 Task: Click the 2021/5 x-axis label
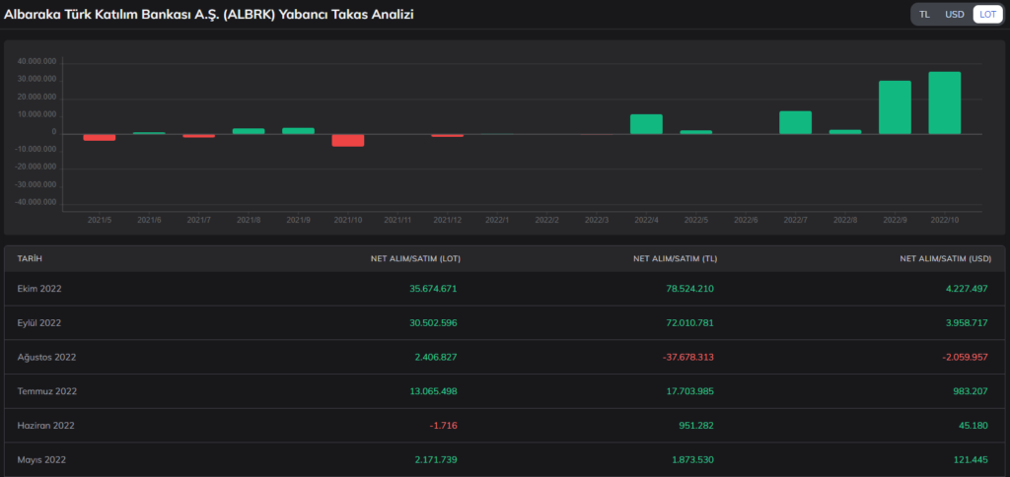pyautogui.click(x=100, y=220)
